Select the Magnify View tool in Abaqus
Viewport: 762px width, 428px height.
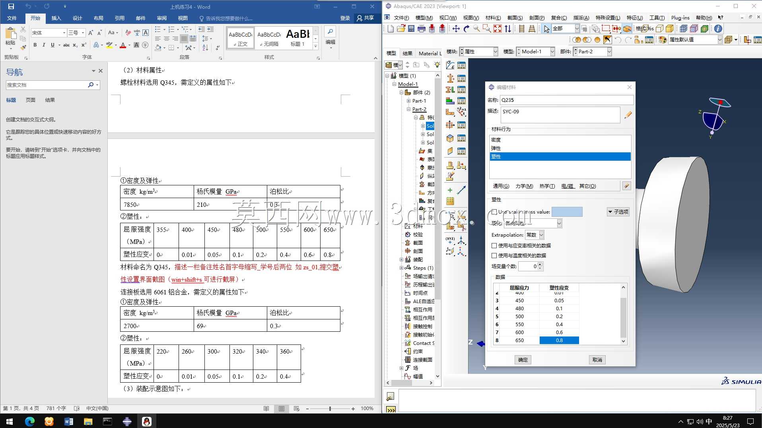point(476,29)
